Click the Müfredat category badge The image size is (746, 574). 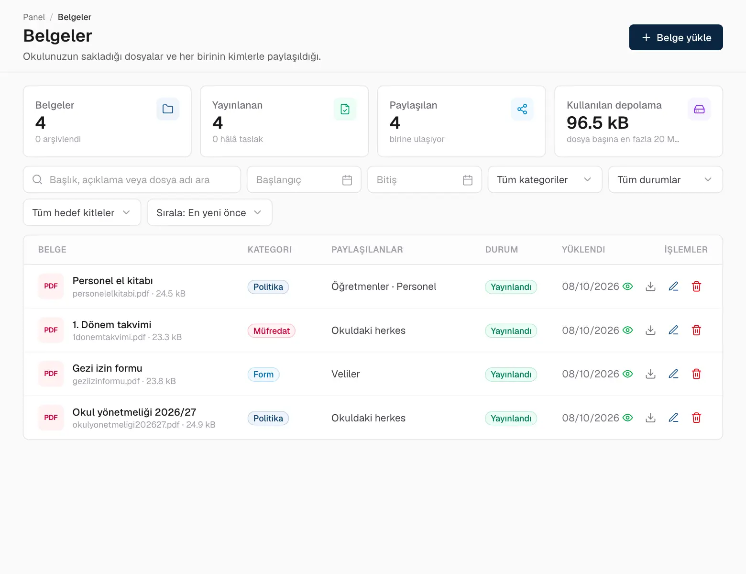click(271, 331)
